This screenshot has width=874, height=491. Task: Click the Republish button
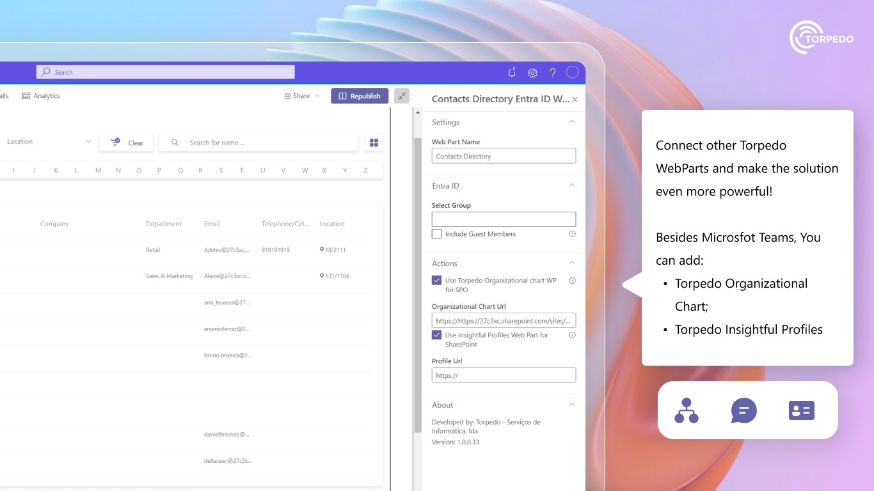coord(360,96)
